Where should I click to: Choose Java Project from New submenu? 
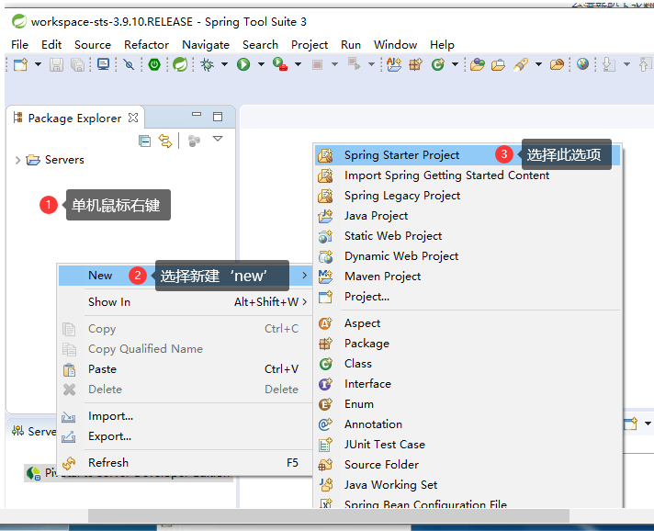pyautogui.click(x=468, y=216)
